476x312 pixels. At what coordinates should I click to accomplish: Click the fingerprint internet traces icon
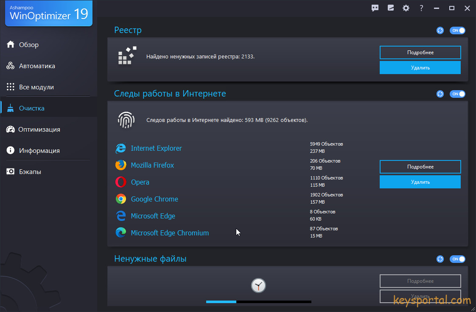(x=126, y=120)
